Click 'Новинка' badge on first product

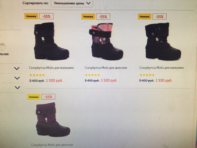[31, 16]
